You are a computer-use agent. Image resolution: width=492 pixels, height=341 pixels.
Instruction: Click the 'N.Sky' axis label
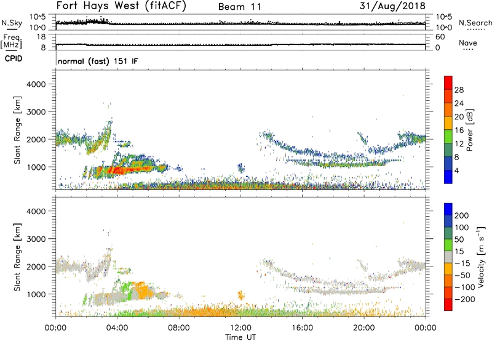pos(12,23)
